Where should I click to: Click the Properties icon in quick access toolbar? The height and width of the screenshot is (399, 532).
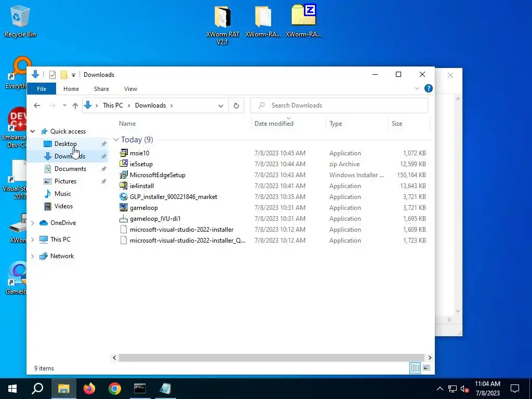(52, 75)
